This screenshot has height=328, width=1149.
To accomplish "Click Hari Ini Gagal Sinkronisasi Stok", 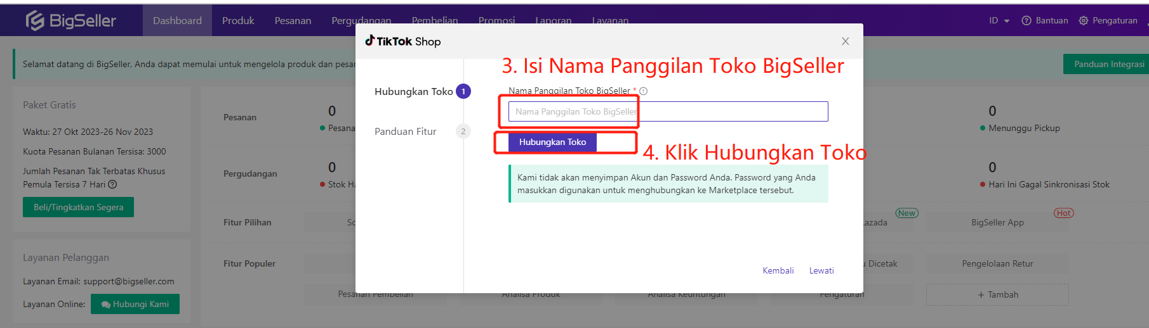I will [1044, 184].
